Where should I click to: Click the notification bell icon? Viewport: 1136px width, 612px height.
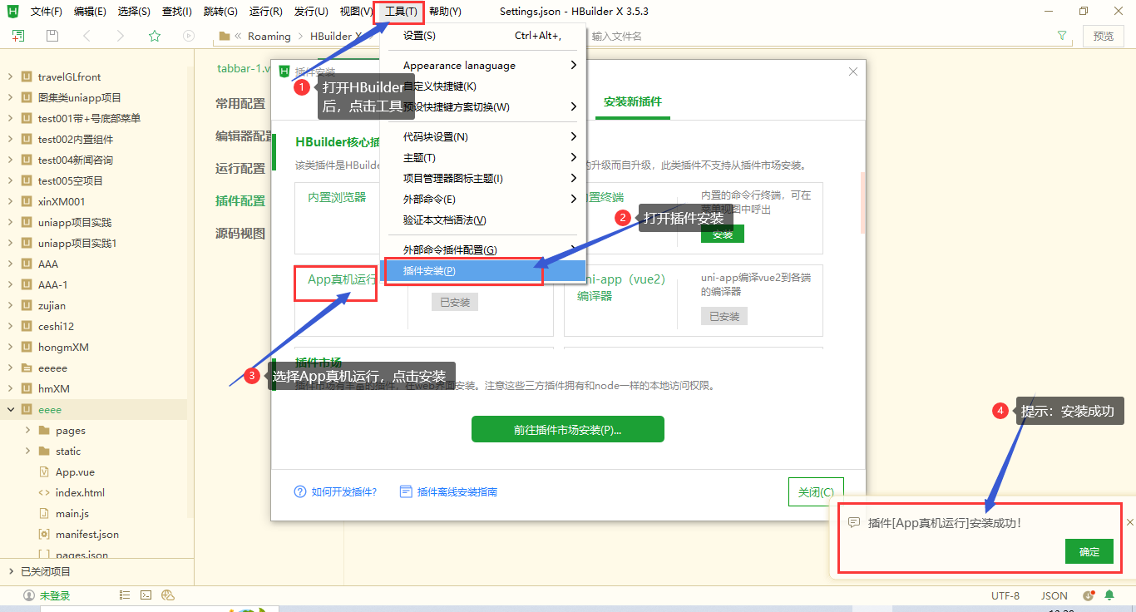pyautogui.click(x=1109, y=595)
